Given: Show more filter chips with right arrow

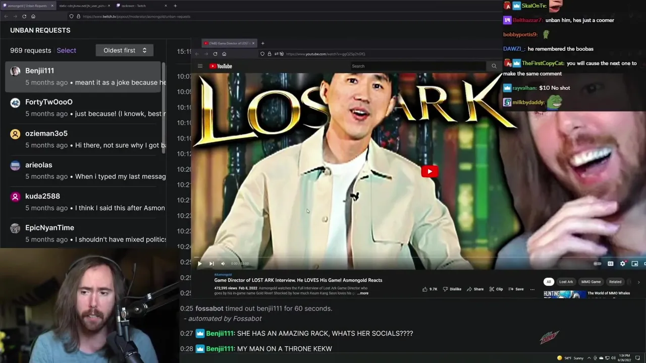Looking at the screenshot, I should 638,282.
